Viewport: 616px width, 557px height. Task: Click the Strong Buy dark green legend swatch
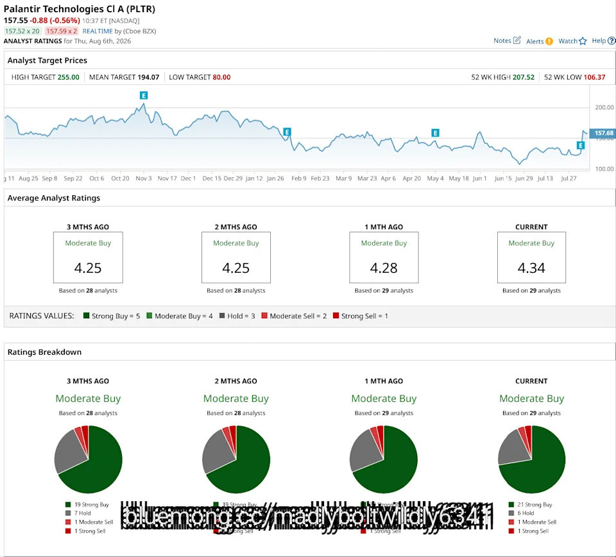pos(87,316)
